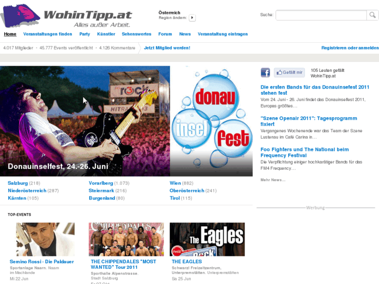Click the '4.017 Mitglieder' text
Viewport: 379px width, 284px height.
point(18,48)
